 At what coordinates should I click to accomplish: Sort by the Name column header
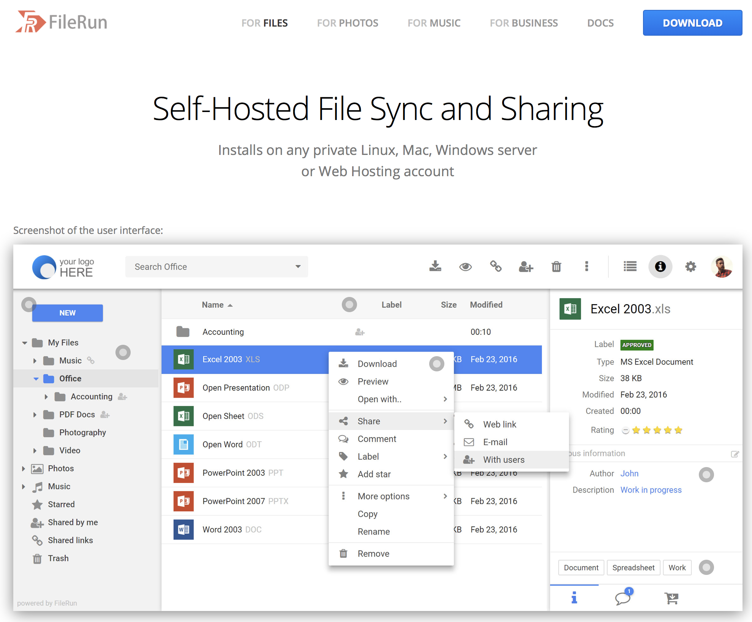(x=217, y=305)
